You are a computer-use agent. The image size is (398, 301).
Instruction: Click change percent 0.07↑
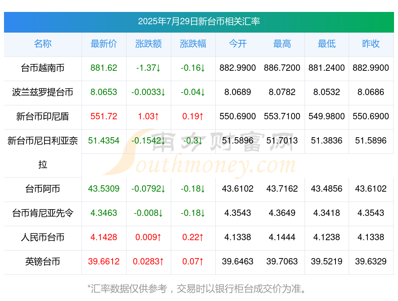tap(193, 262)
